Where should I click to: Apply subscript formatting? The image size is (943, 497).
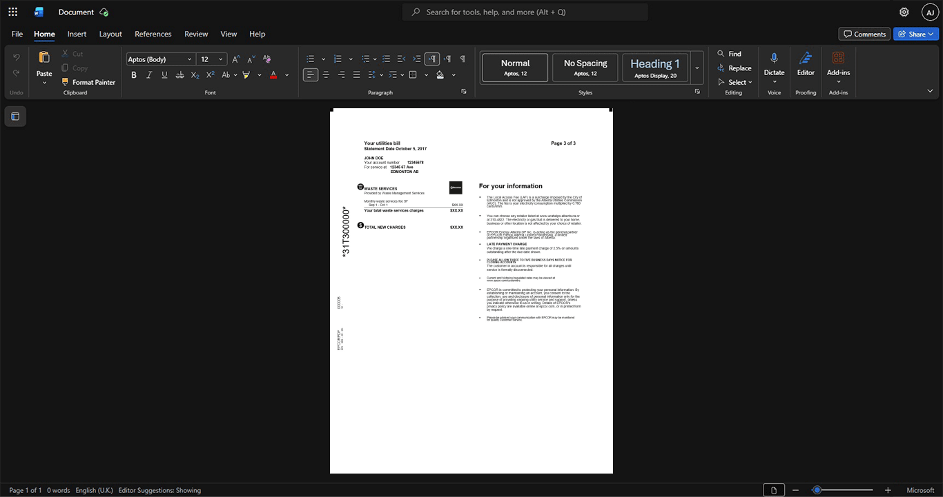point(195,74)
